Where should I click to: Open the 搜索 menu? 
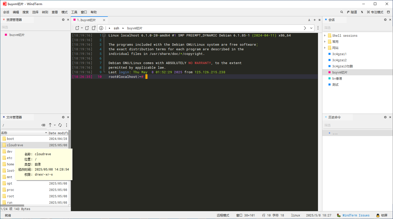(x=26, y=12)
